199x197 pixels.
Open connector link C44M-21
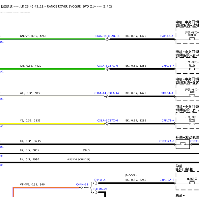(100, 180)
